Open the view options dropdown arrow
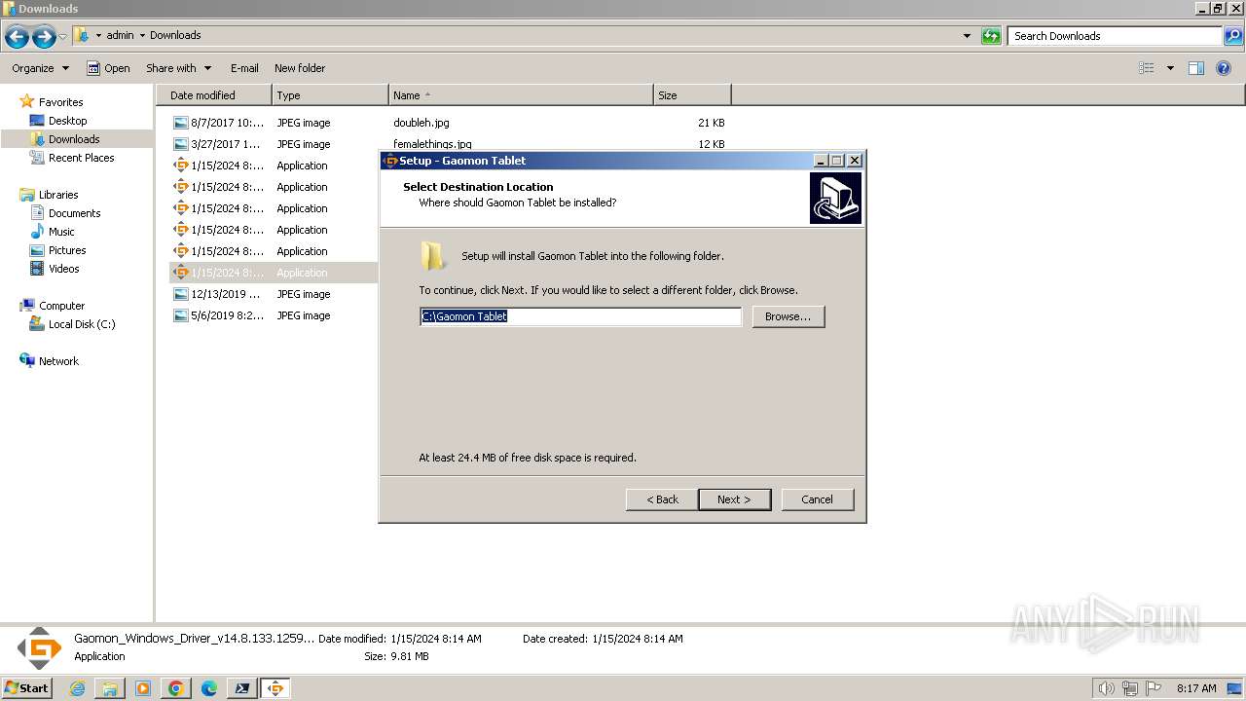This screenshot has width=1246, height=701. click(x=1170, y=68)
